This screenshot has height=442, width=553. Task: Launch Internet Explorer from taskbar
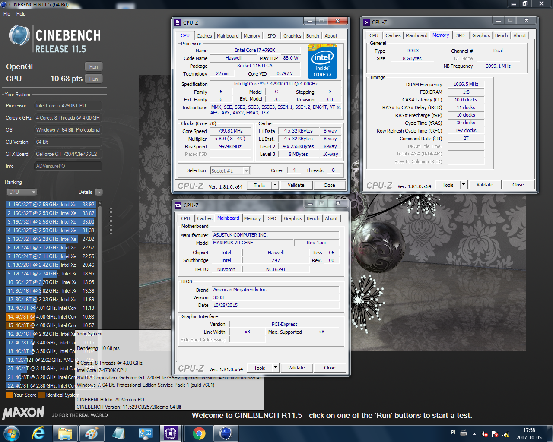pos(38,433)
